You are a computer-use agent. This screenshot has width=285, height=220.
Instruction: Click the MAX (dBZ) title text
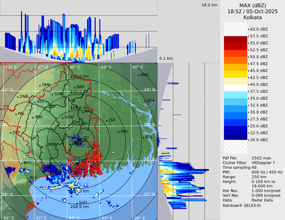(x=253, y=5)
